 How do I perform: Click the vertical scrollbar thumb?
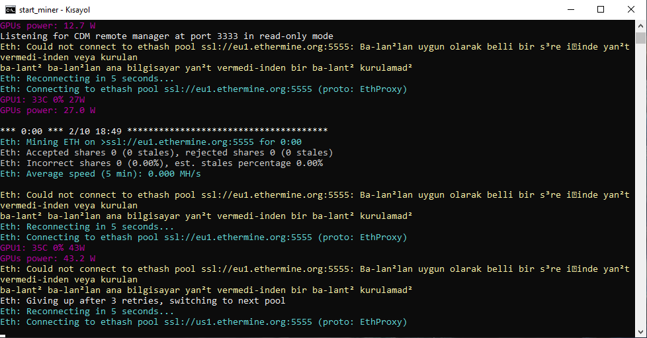(x=640, y=38)
